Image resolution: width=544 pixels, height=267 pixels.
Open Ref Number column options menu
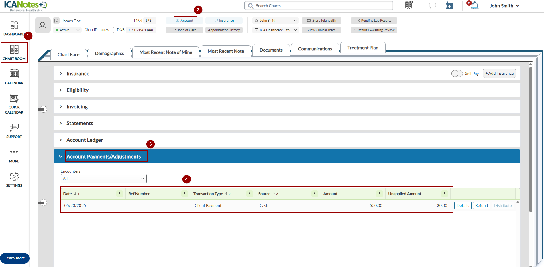(185, 194)
